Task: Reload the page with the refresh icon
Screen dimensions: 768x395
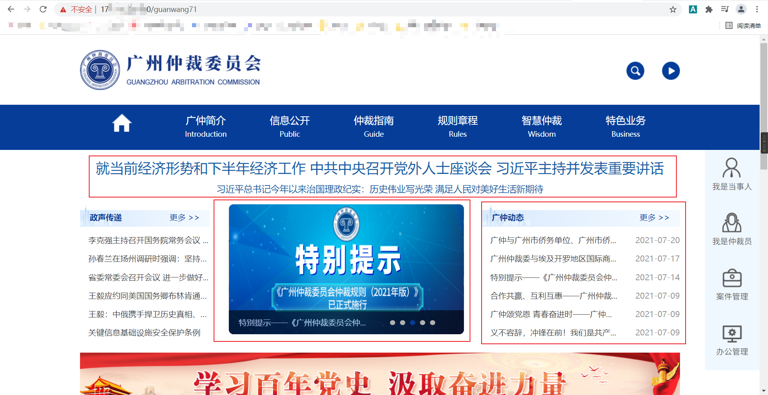Action: click(43, 9)
